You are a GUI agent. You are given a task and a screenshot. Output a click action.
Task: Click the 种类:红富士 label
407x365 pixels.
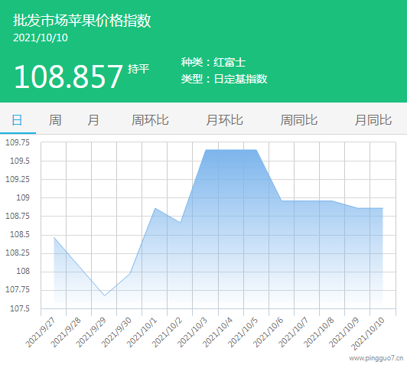coord(213,62)
